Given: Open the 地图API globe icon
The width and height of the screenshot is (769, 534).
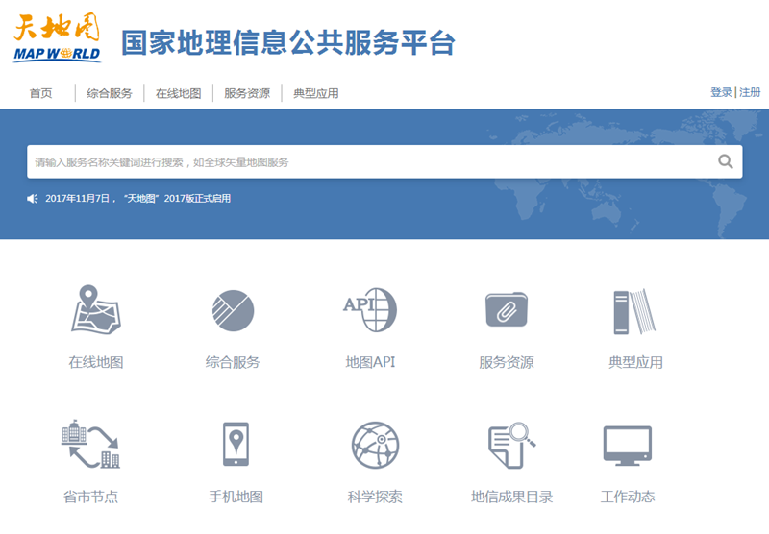Looking at the screenshot, I should 370,309.
